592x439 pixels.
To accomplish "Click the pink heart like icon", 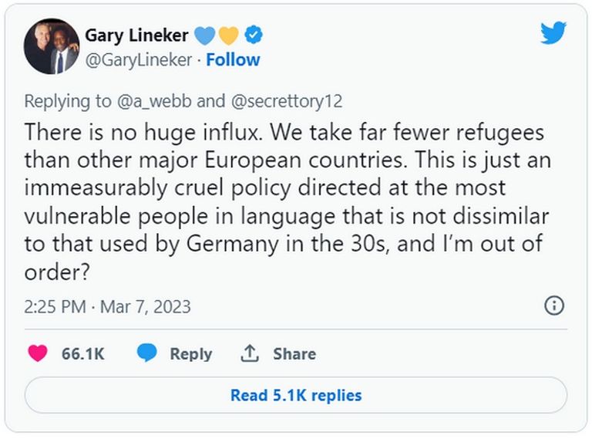I will tap(38, 353).
